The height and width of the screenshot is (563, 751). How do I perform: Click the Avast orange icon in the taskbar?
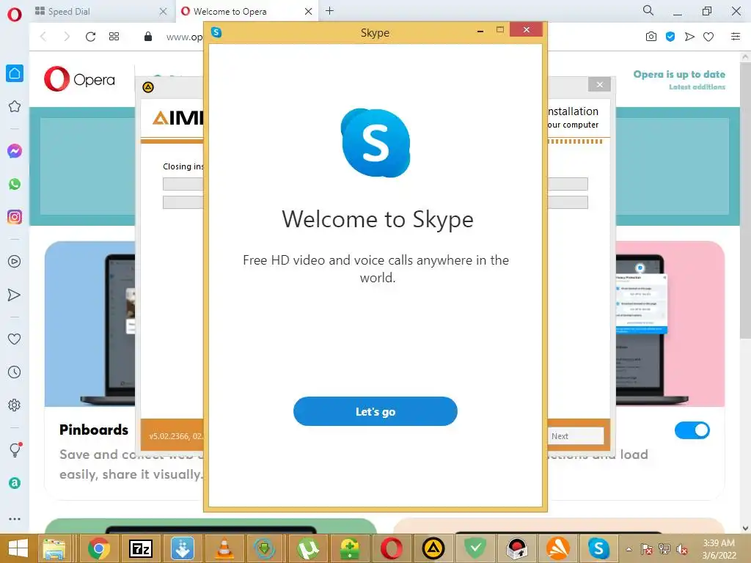click(558, 548)
